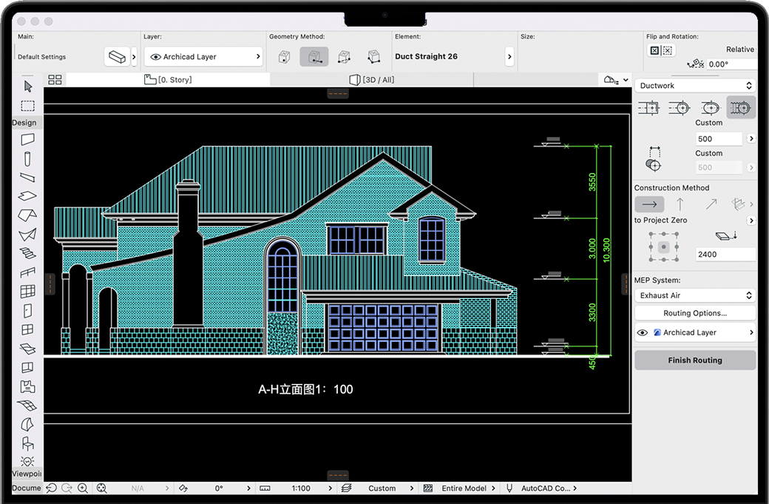The width and height of the screenshot is (769, 504).
Task: Select the circular duct shape icon
Action: [x=680, y=108]
